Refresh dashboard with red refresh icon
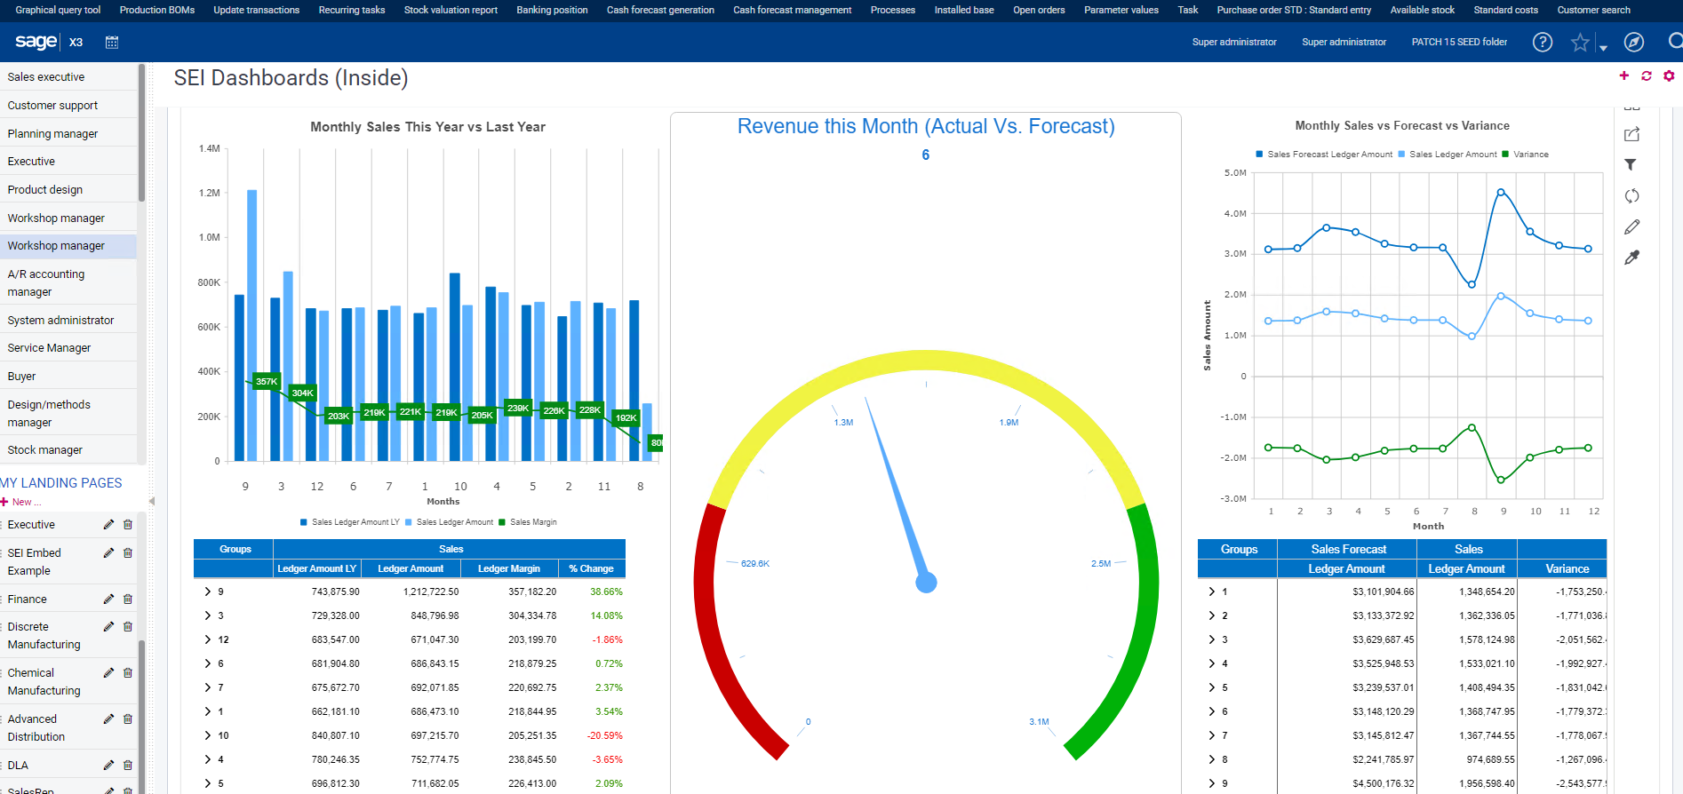The image size is (1683, 794). [x=1647, y=76]
